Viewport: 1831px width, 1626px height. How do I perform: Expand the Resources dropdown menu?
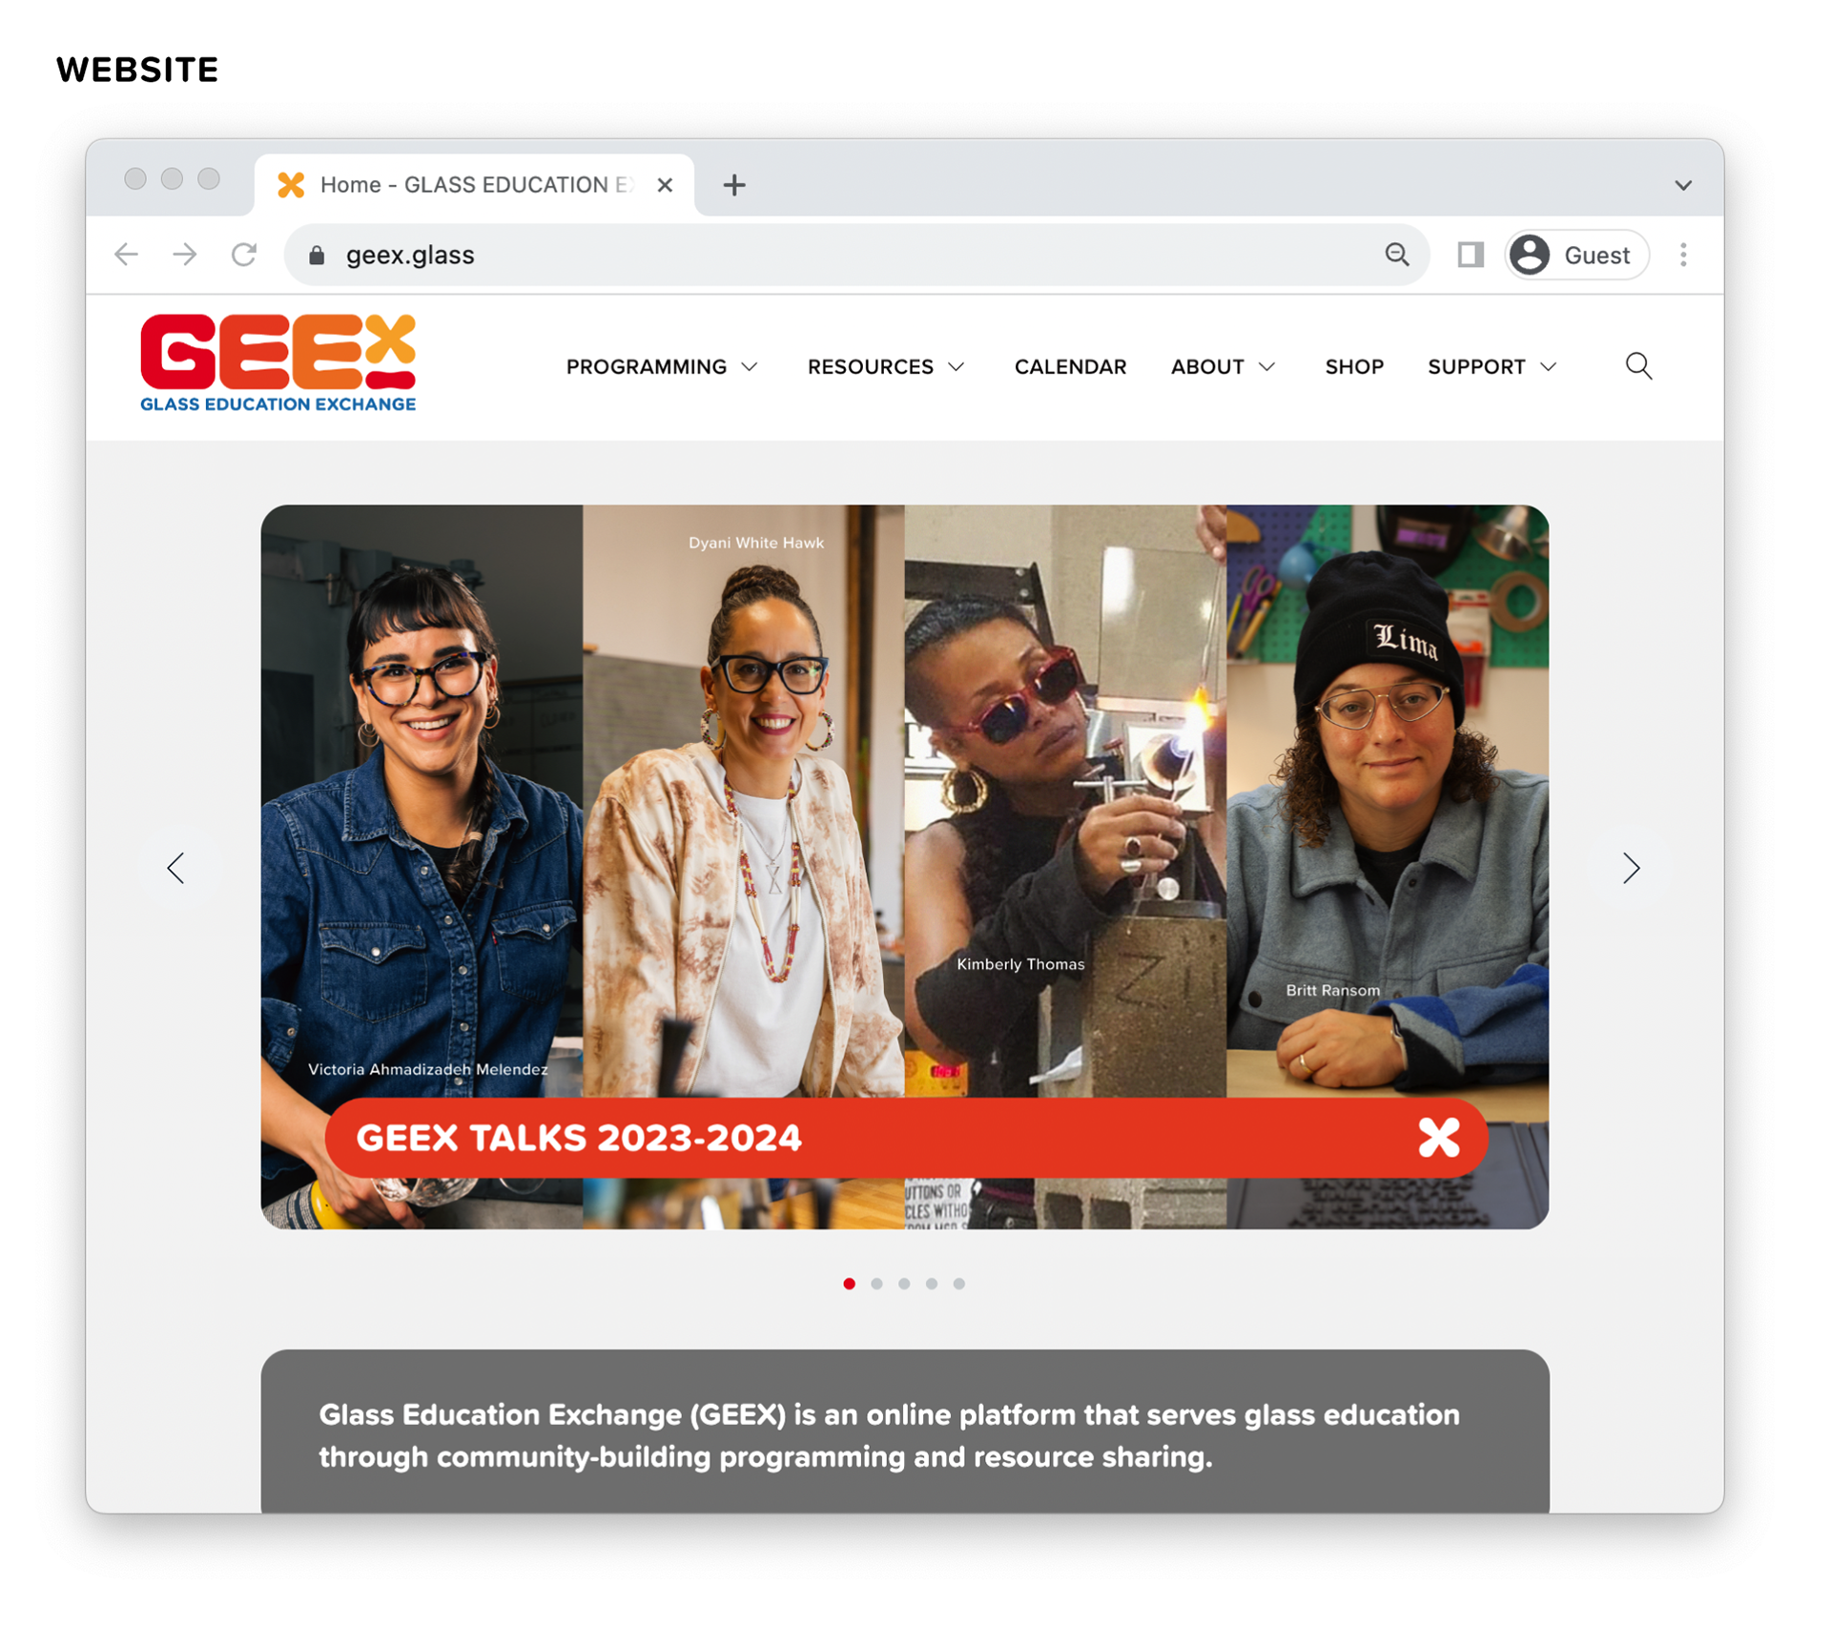pos(886,367)
